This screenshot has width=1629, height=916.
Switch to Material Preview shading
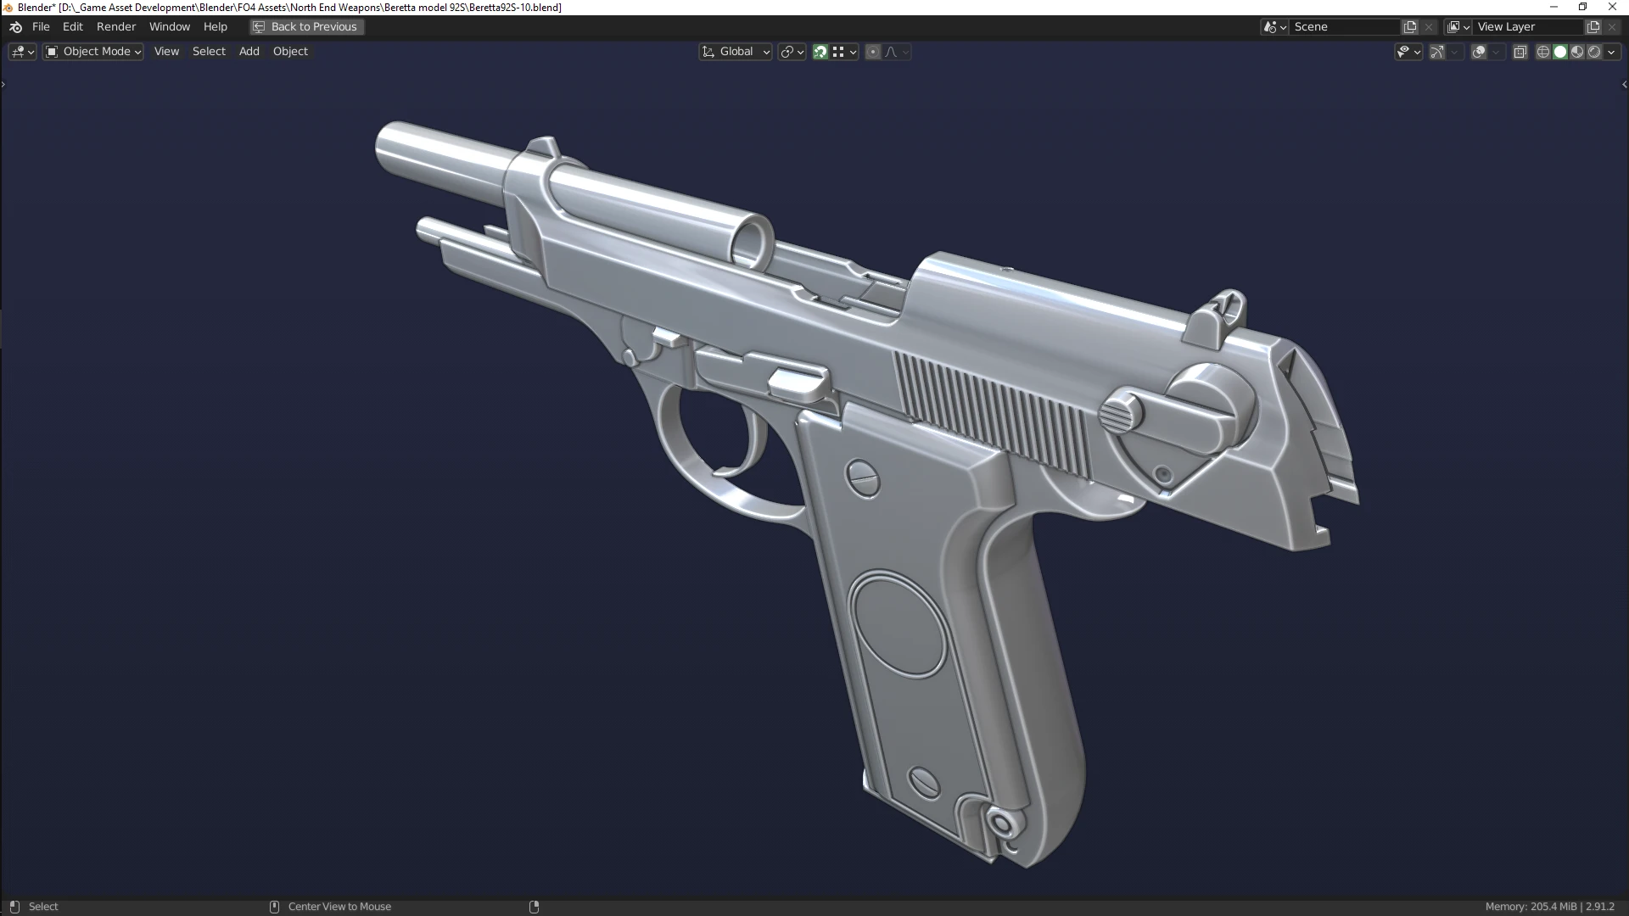1577,52
